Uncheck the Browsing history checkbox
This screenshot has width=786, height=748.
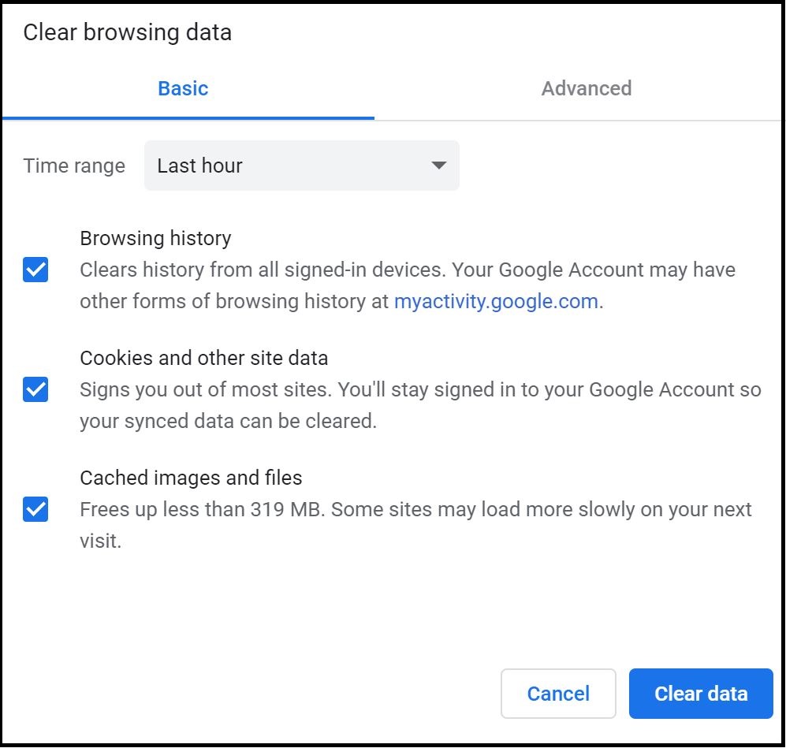(x=35, y=270)
